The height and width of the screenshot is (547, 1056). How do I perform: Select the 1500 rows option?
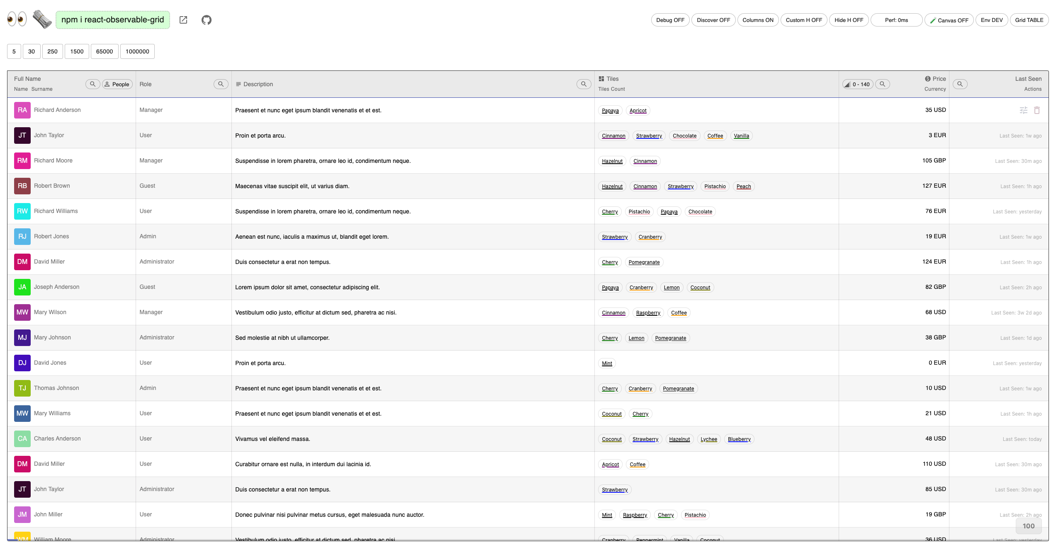pyautogui.click(x=77, y=51)
